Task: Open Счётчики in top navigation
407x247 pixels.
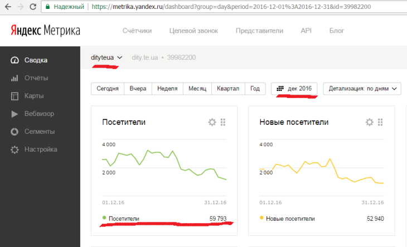Action: [x=137, y=31]
